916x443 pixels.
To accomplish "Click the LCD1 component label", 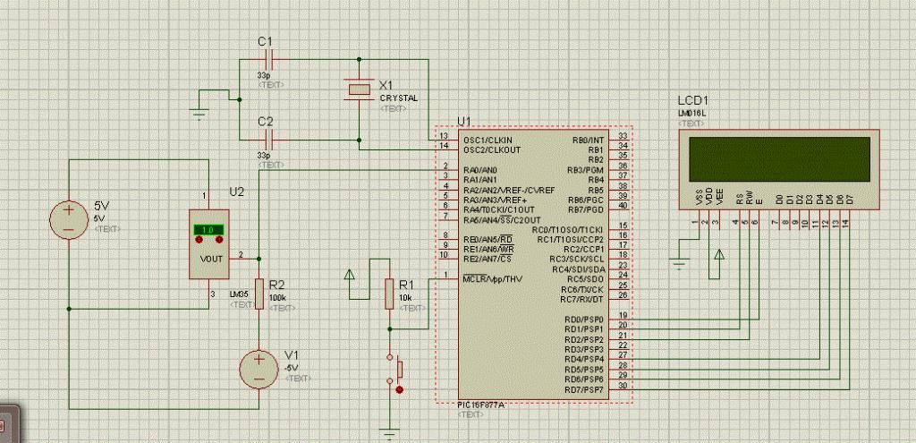I will point(693,100).
